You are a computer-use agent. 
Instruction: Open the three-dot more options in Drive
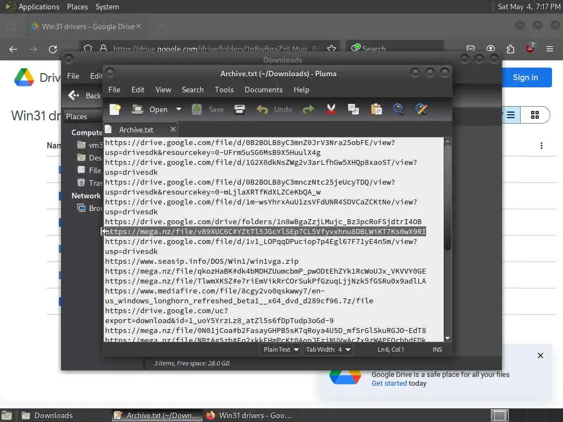coord(542,146)
